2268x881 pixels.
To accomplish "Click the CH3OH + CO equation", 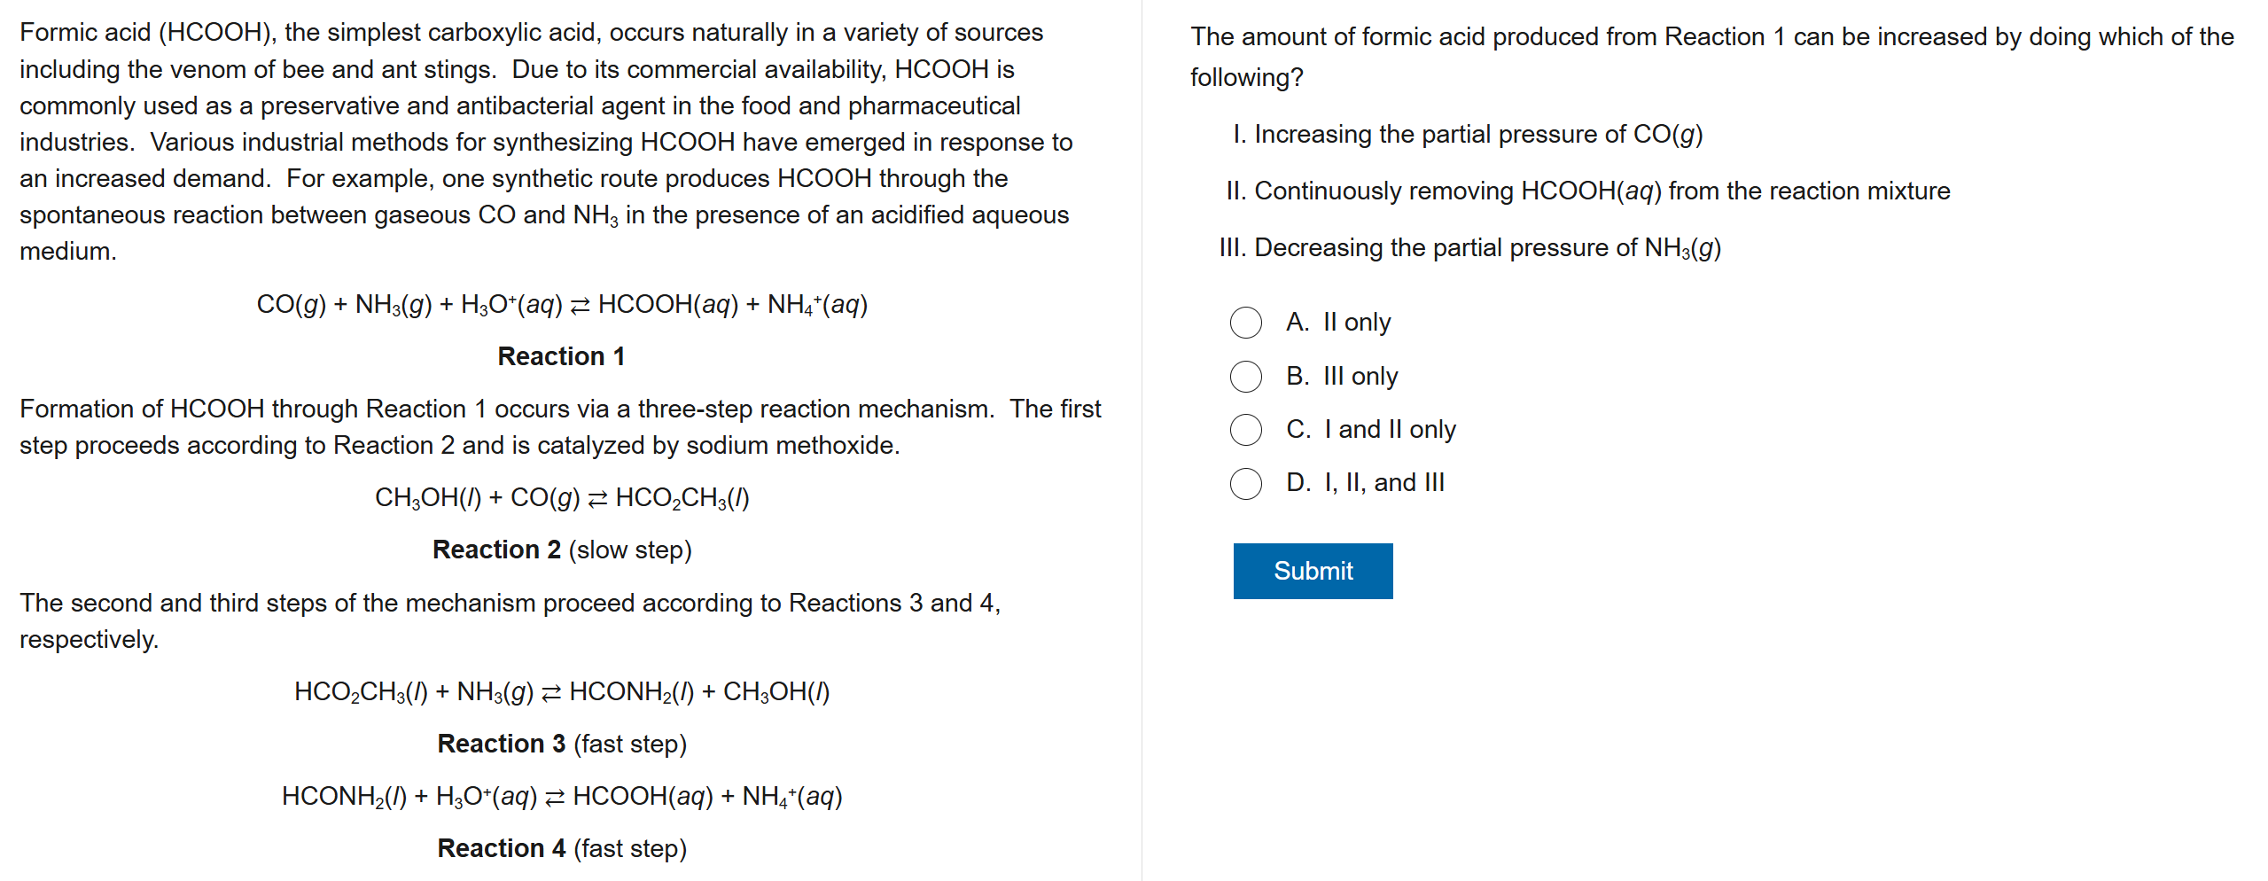I will click(561, 498).
